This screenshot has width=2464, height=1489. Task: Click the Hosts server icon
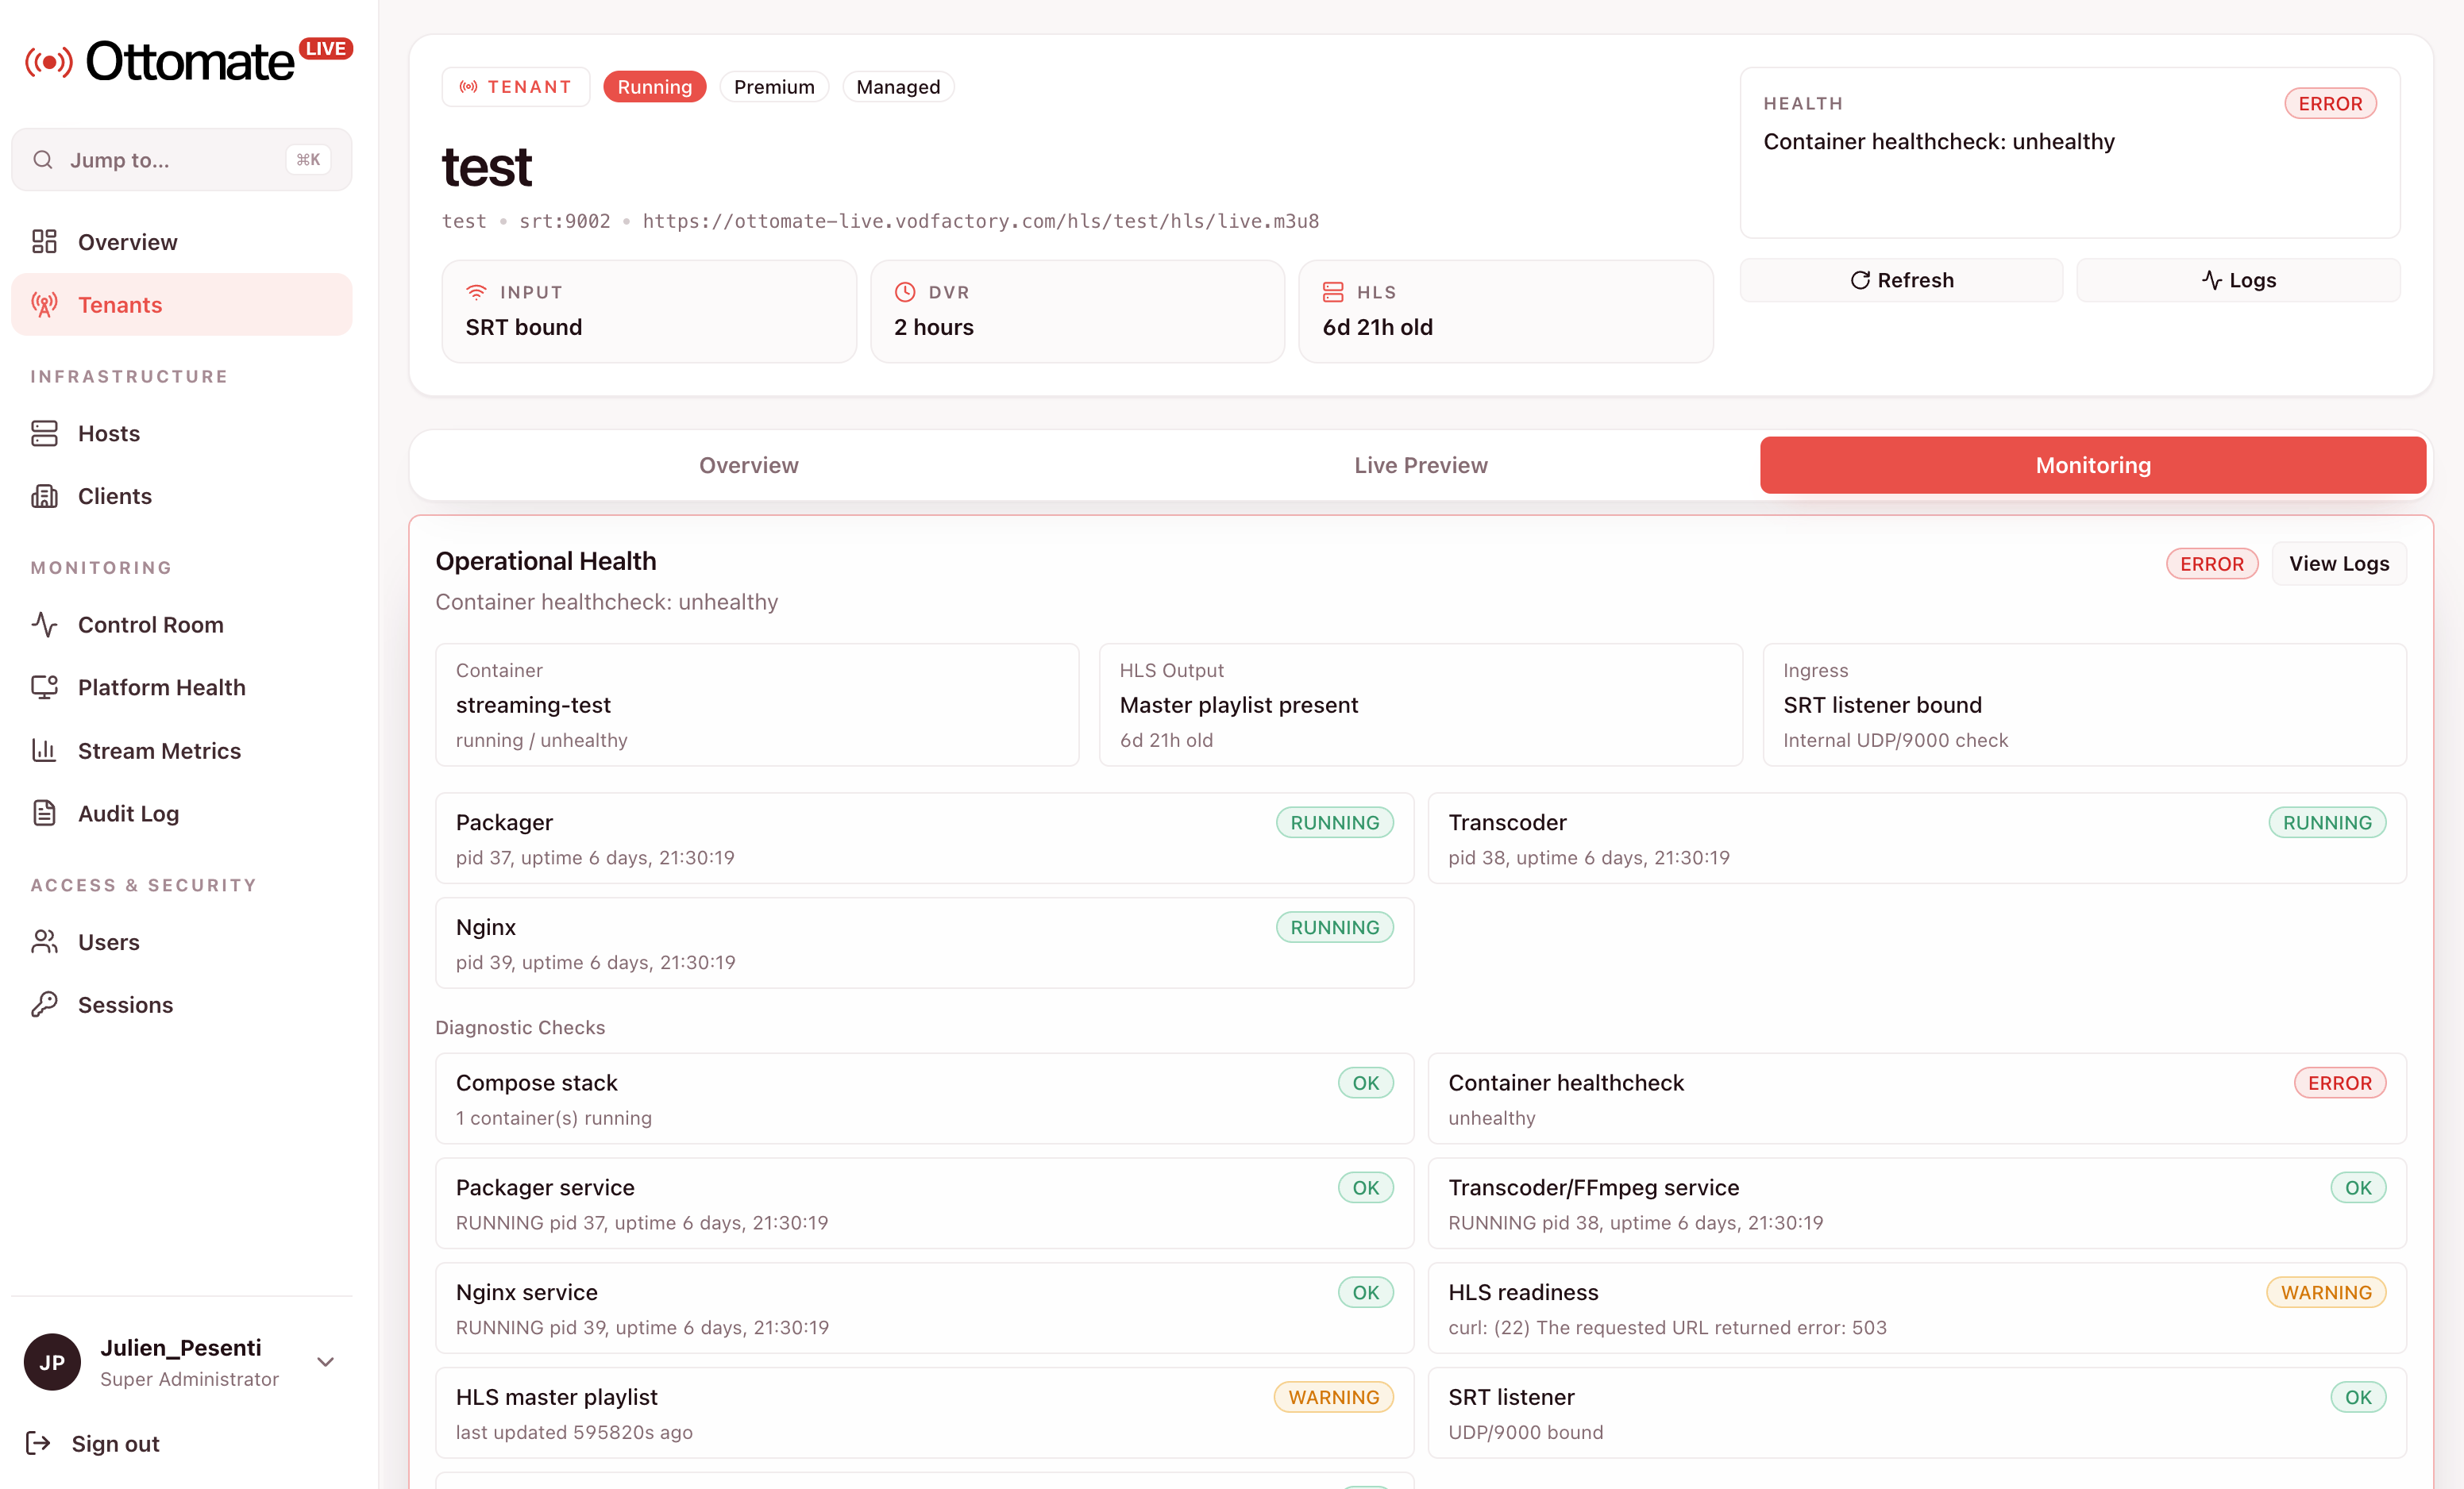pos(44,433)
